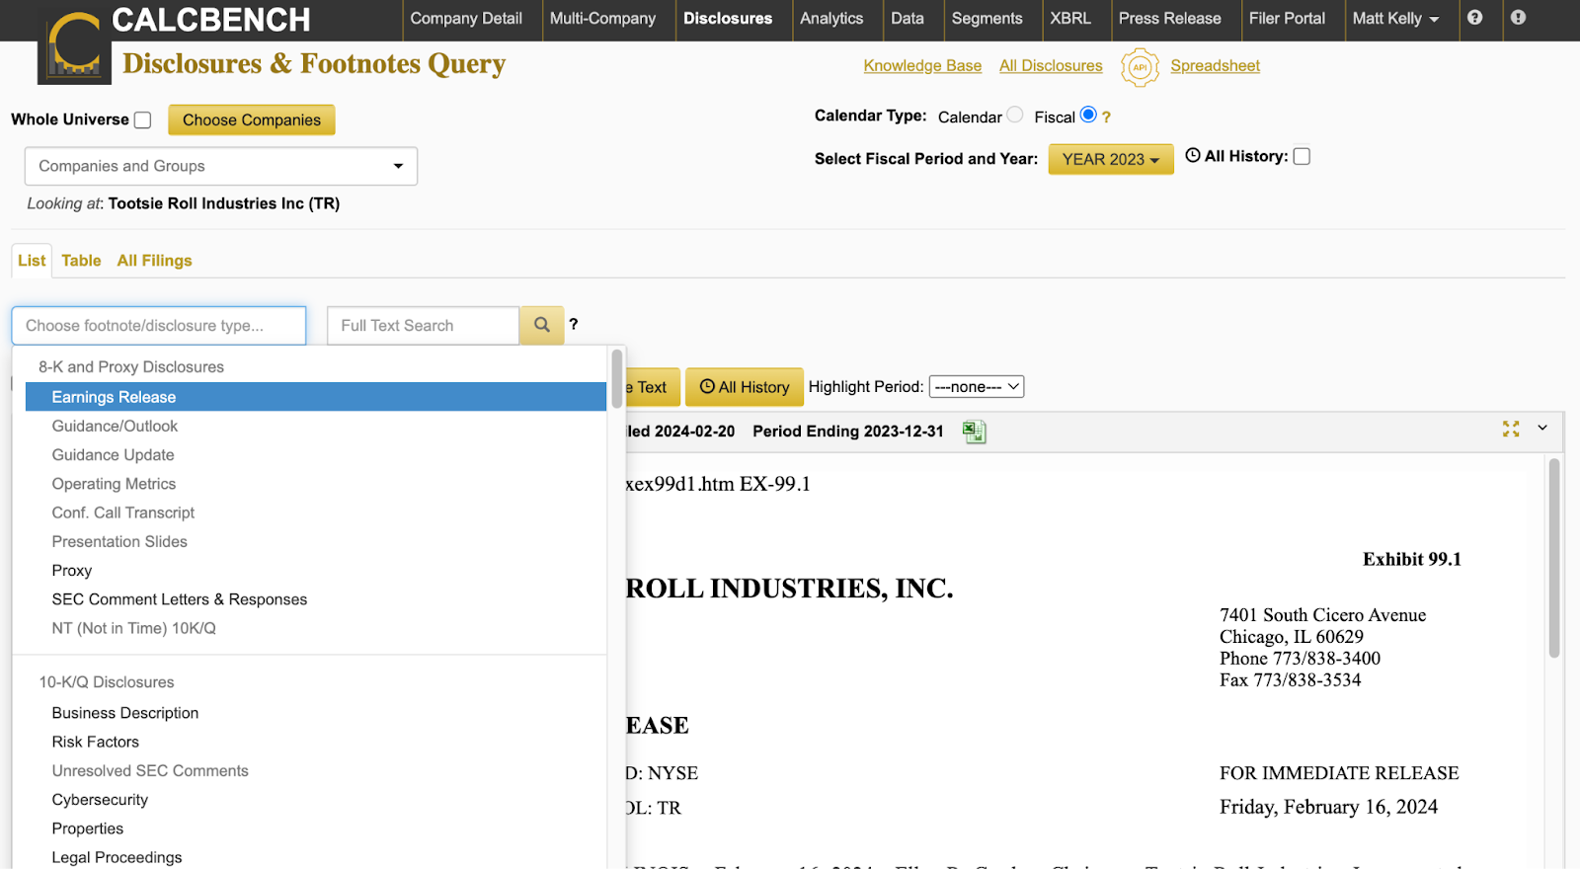Switch to the List tab

[x=32, y=261]
